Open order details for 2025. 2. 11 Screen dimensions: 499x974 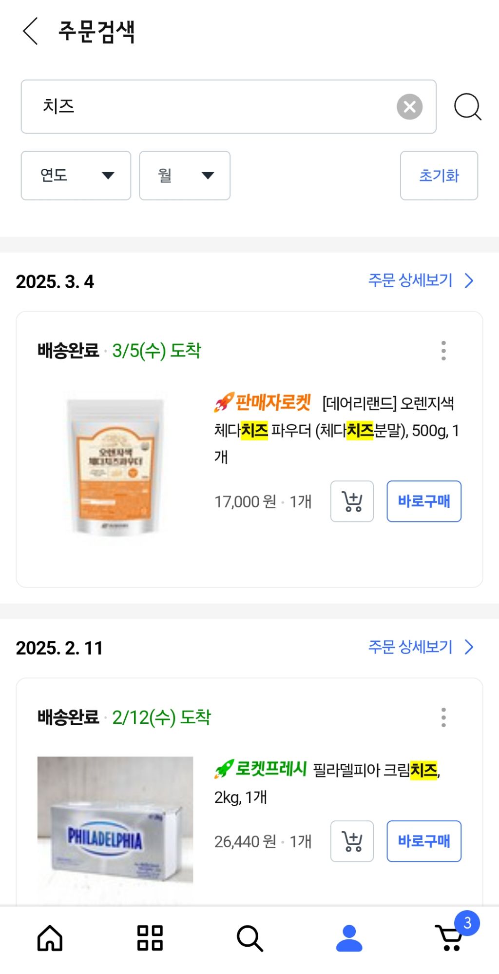421,647
